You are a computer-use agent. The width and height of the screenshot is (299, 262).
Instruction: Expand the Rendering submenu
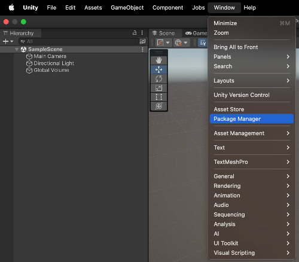pos(252,186)
